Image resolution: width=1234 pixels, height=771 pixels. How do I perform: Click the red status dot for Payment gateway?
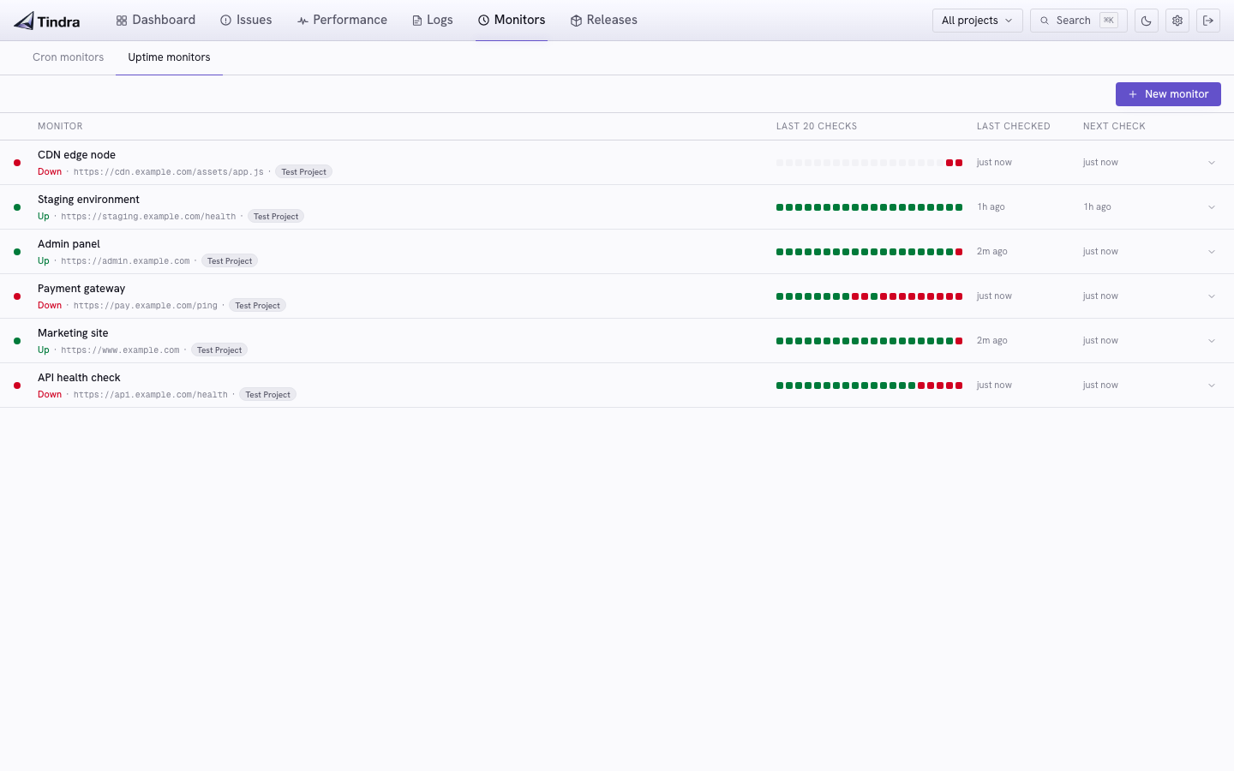[x=17, y=296]
